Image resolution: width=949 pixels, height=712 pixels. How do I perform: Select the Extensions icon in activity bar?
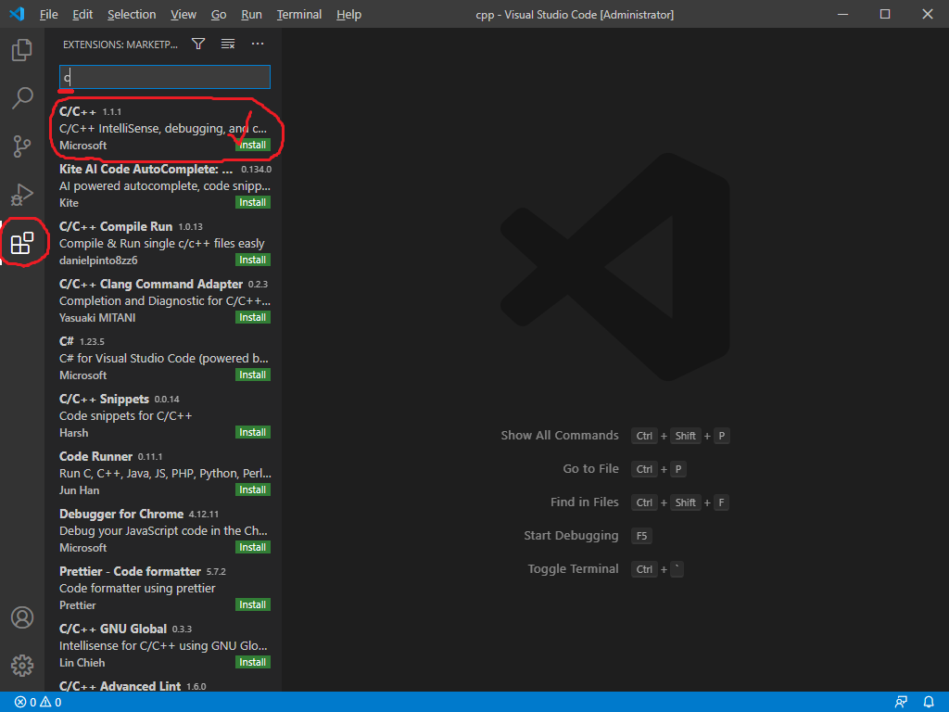(x=22, y=243)
